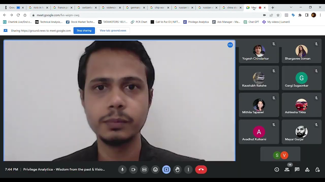Select Yogesh Chindarkar participant tile

click(259, 51)
